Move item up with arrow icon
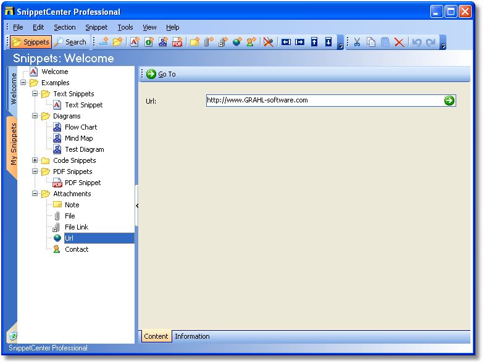 pyautogui.click(x=314, y=42)
